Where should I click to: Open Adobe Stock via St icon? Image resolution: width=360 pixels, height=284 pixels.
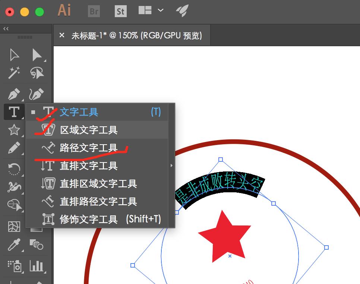[120, 11]
